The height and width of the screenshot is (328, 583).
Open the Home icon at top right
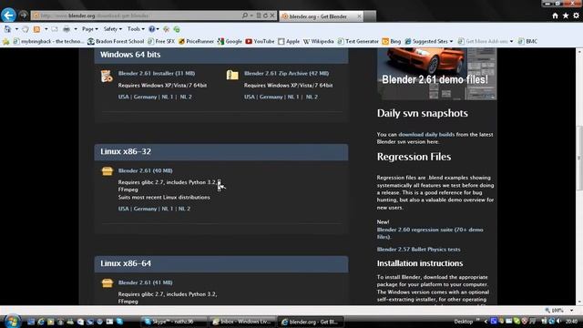pyautogui.click(x=555, y=15)
